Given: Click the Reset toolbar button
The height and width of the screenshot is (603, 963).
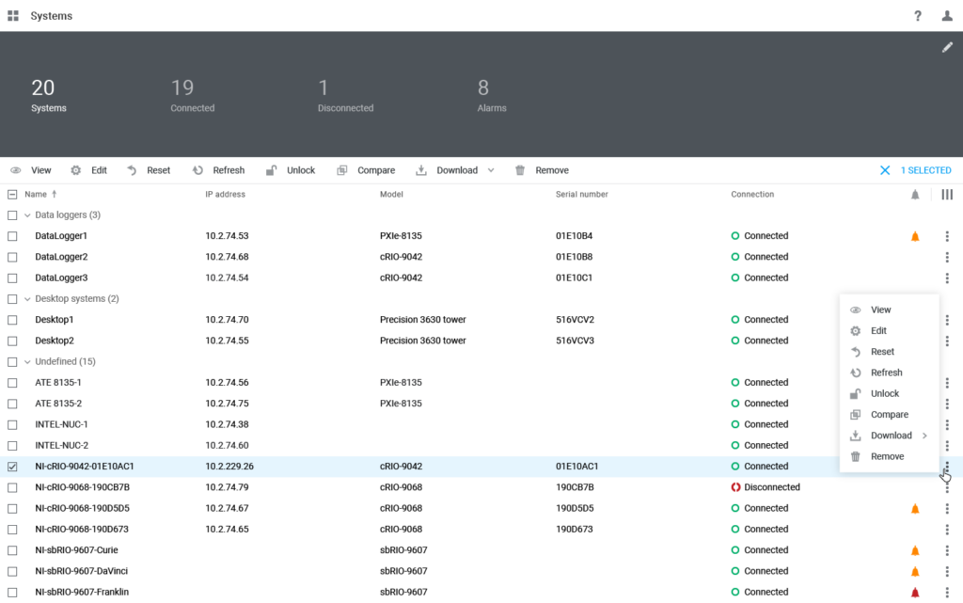Looking at the screenshot, I should [148, 170].
